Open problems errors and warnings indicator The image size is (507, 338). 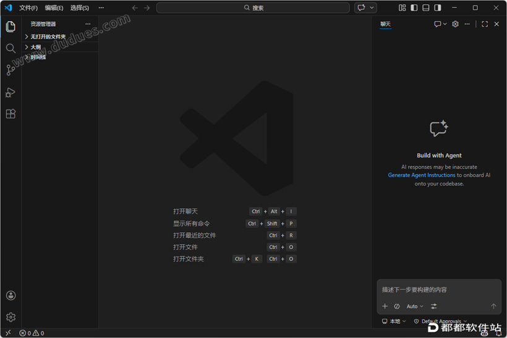32,333
